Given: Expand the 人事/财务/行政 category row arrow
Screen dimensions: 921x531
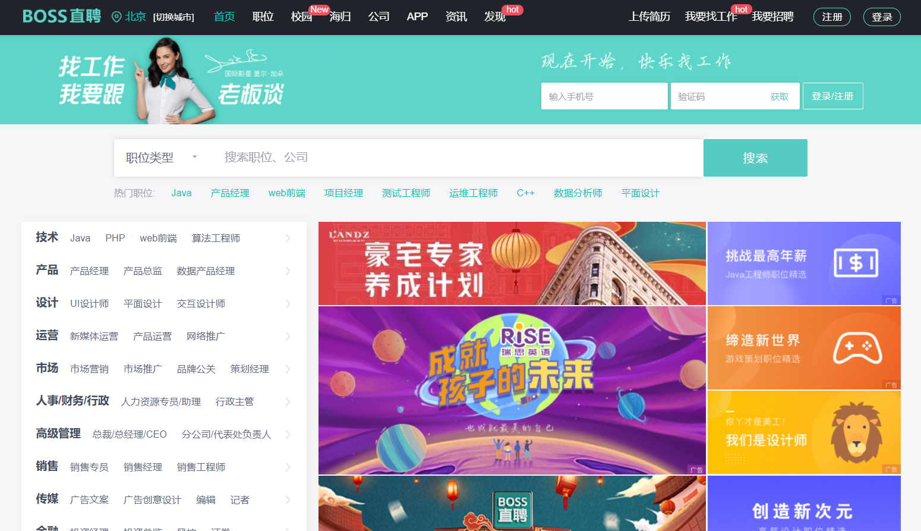Looking at the screenshot, I should (x=288, y=402).
